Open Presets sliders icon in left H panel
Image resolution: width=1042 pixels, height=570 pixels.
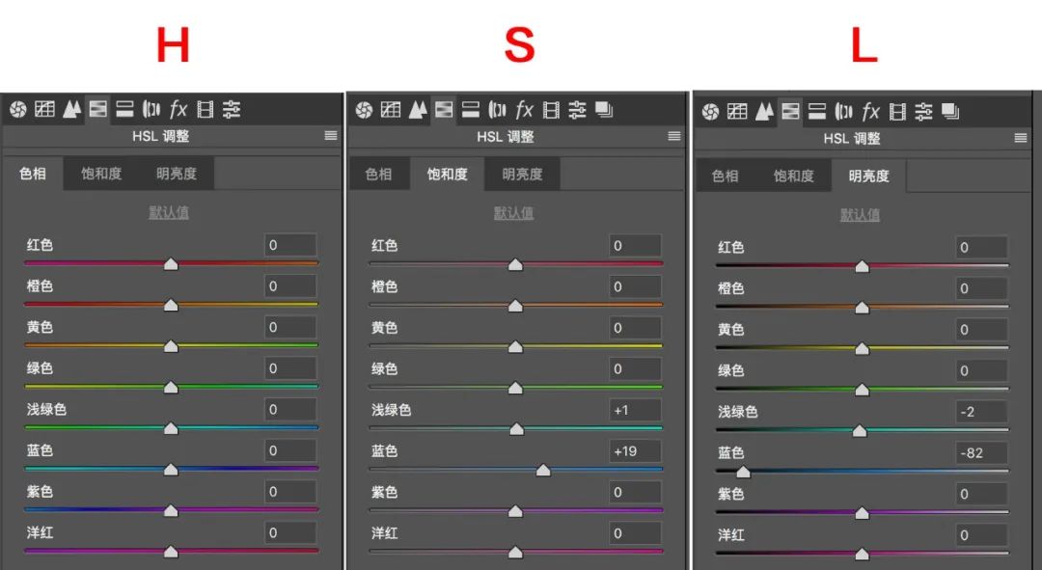pos(232,109)
